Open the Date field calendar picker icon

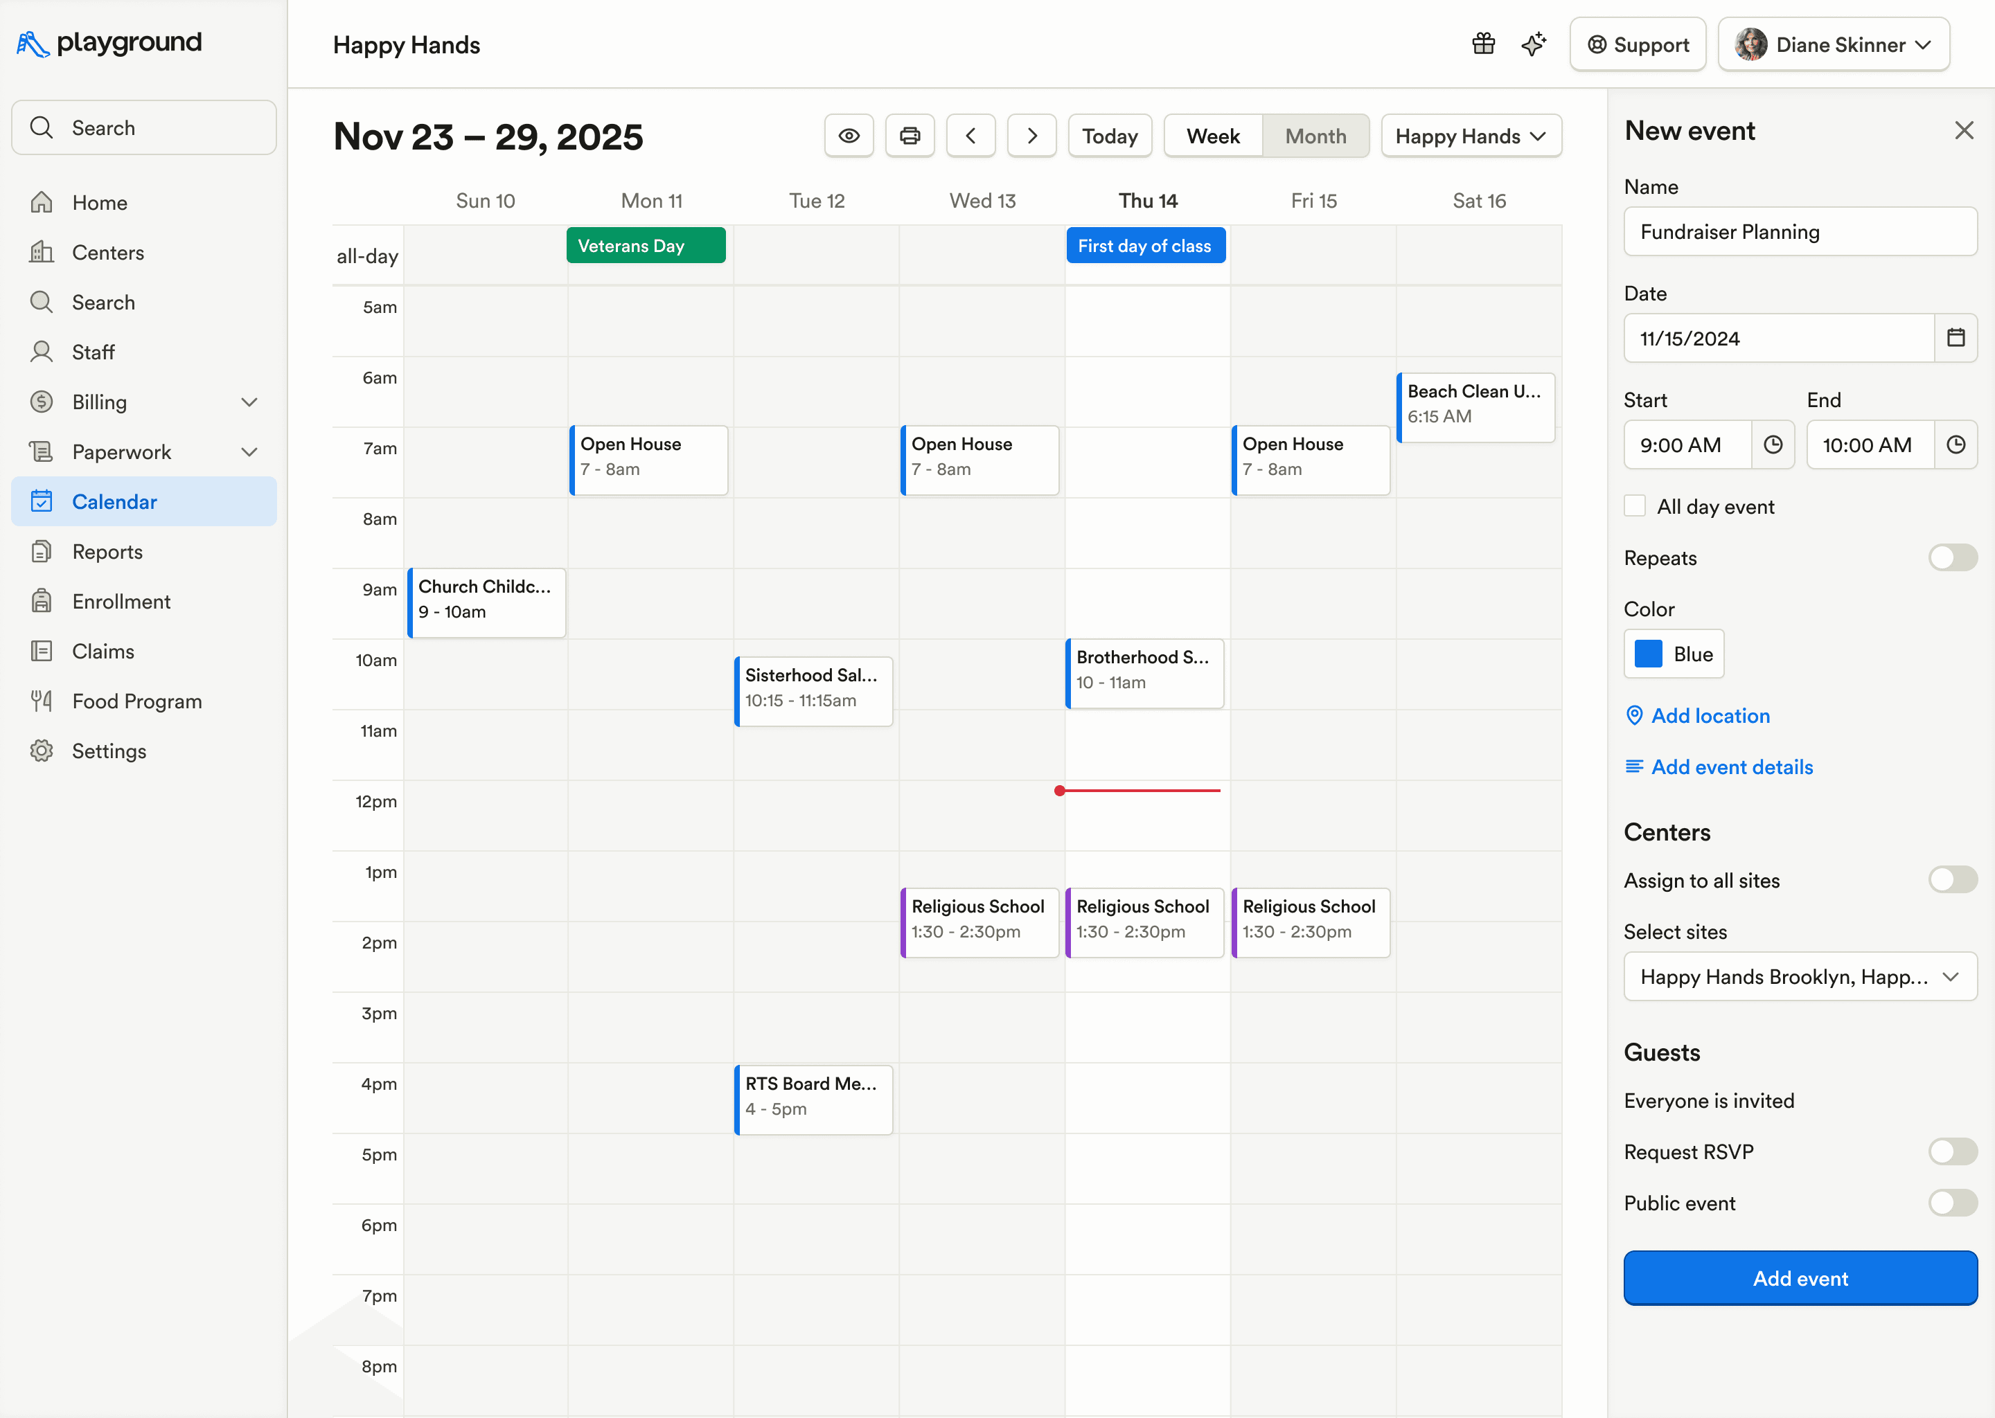1956,339
